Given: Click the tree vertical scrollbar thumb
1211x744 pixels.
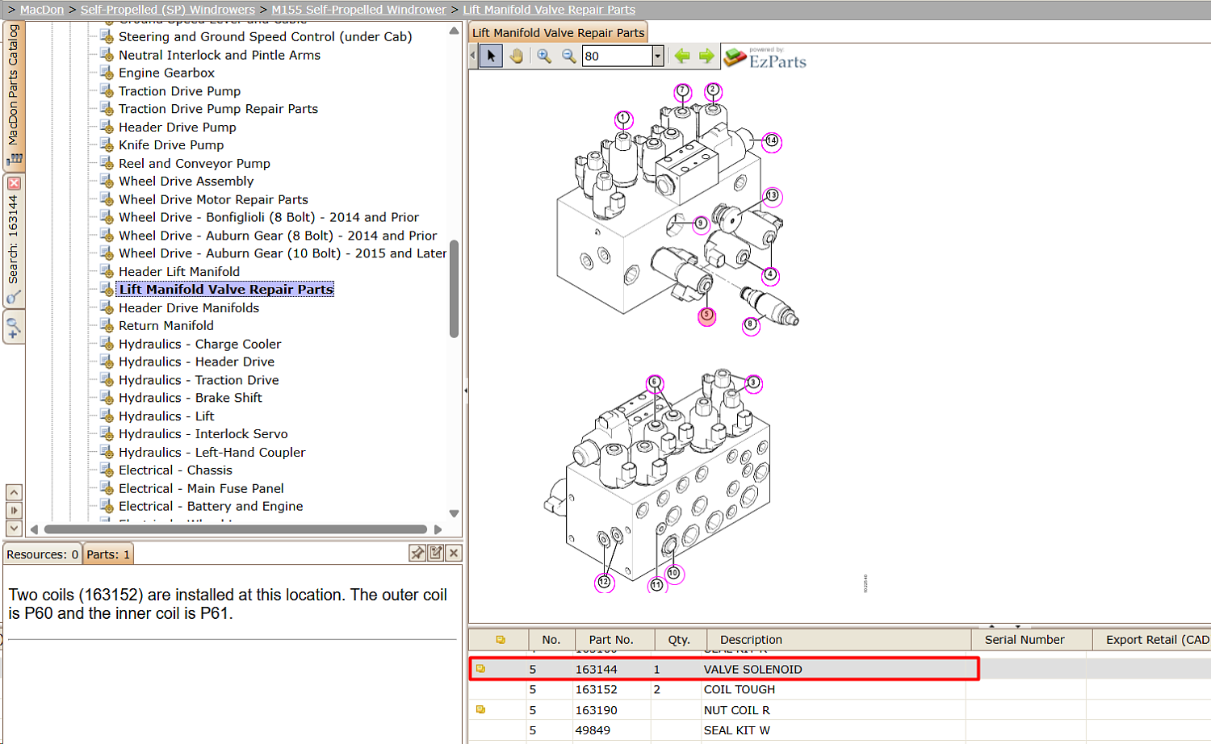Looking at the screenshot, I should click(454, 288).
